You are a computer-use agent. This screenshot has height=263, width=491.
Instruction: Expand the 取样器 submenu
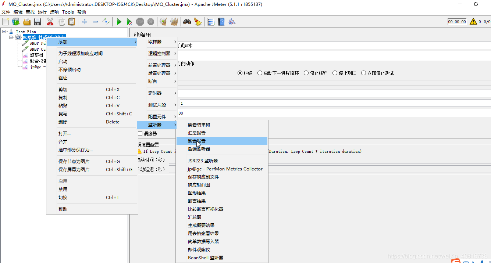pos(157,42)
